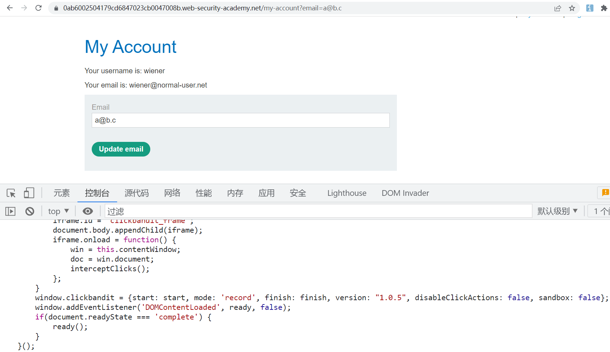Viewport: 610px width, 352px height.
Task: Switch to the 网络 tab
Action: [x=172, y=193]
